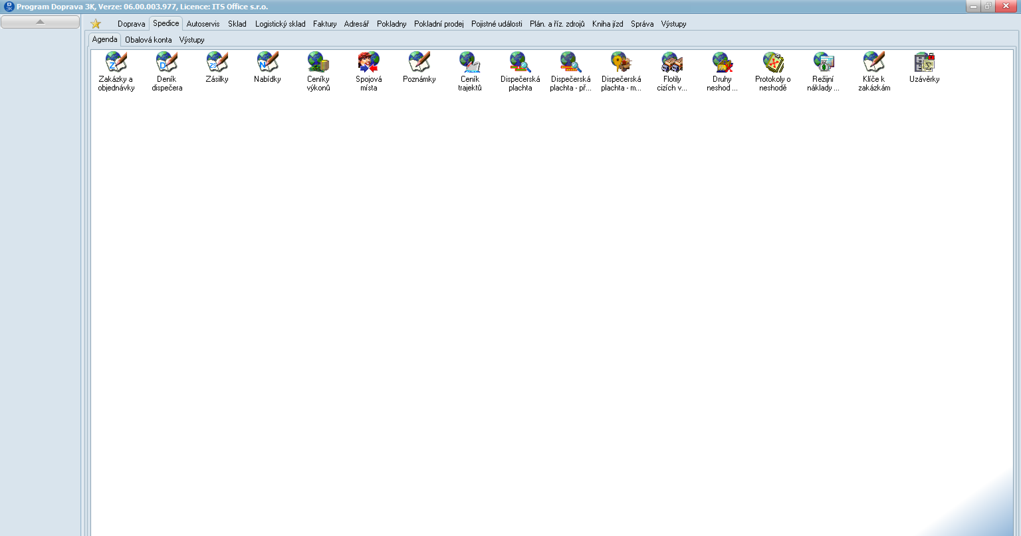Screen dimensions: 1021x536
Task: Switch to the Doprava tab
Action: pyautogui.click(x=131, y=24)
